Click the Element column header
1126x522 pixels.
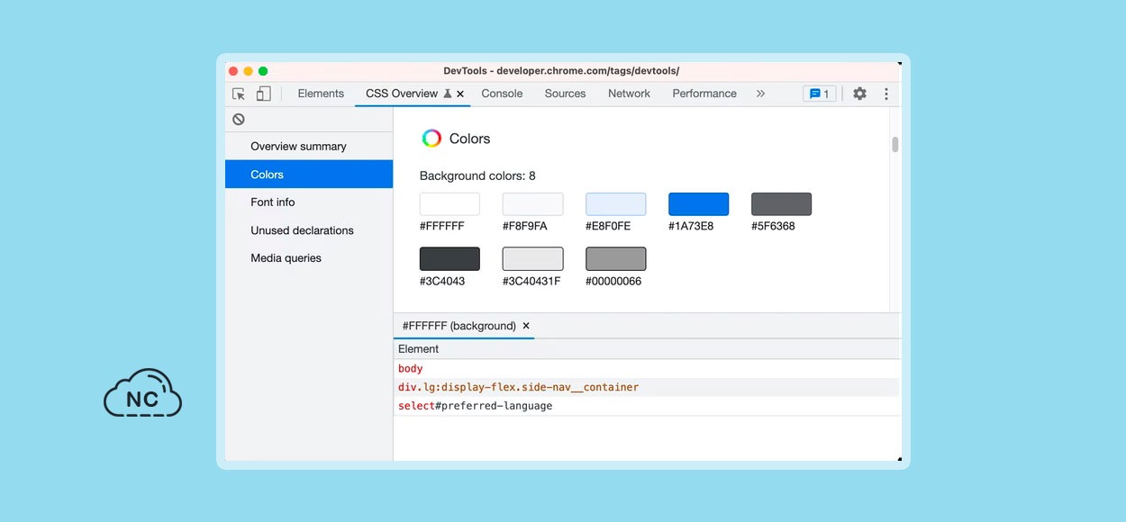[647, 349]
